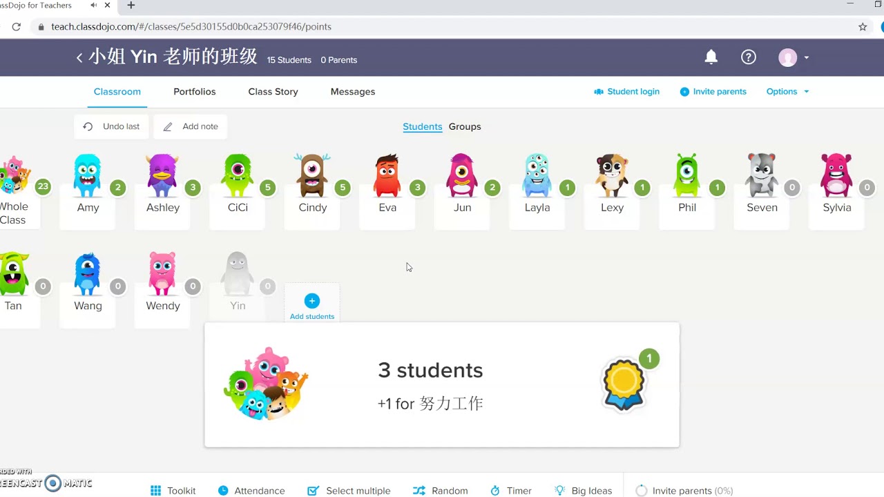Bookmark this page with the star icon
The height and width of the screenshot is (497, 884).
pos(863,27)
